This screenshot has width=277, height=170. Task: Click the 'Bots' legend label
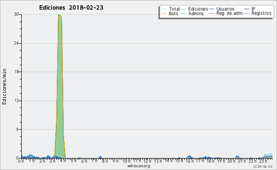click(173, 13)
